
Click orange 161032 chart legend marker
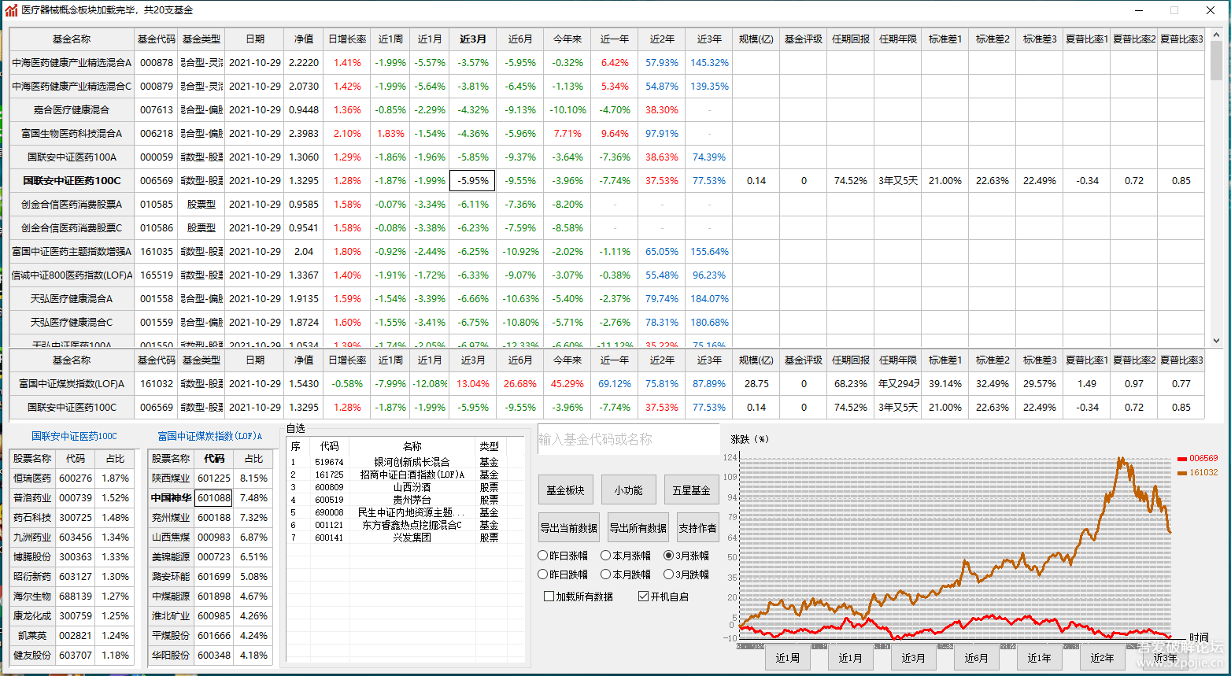pos(1182,472)
